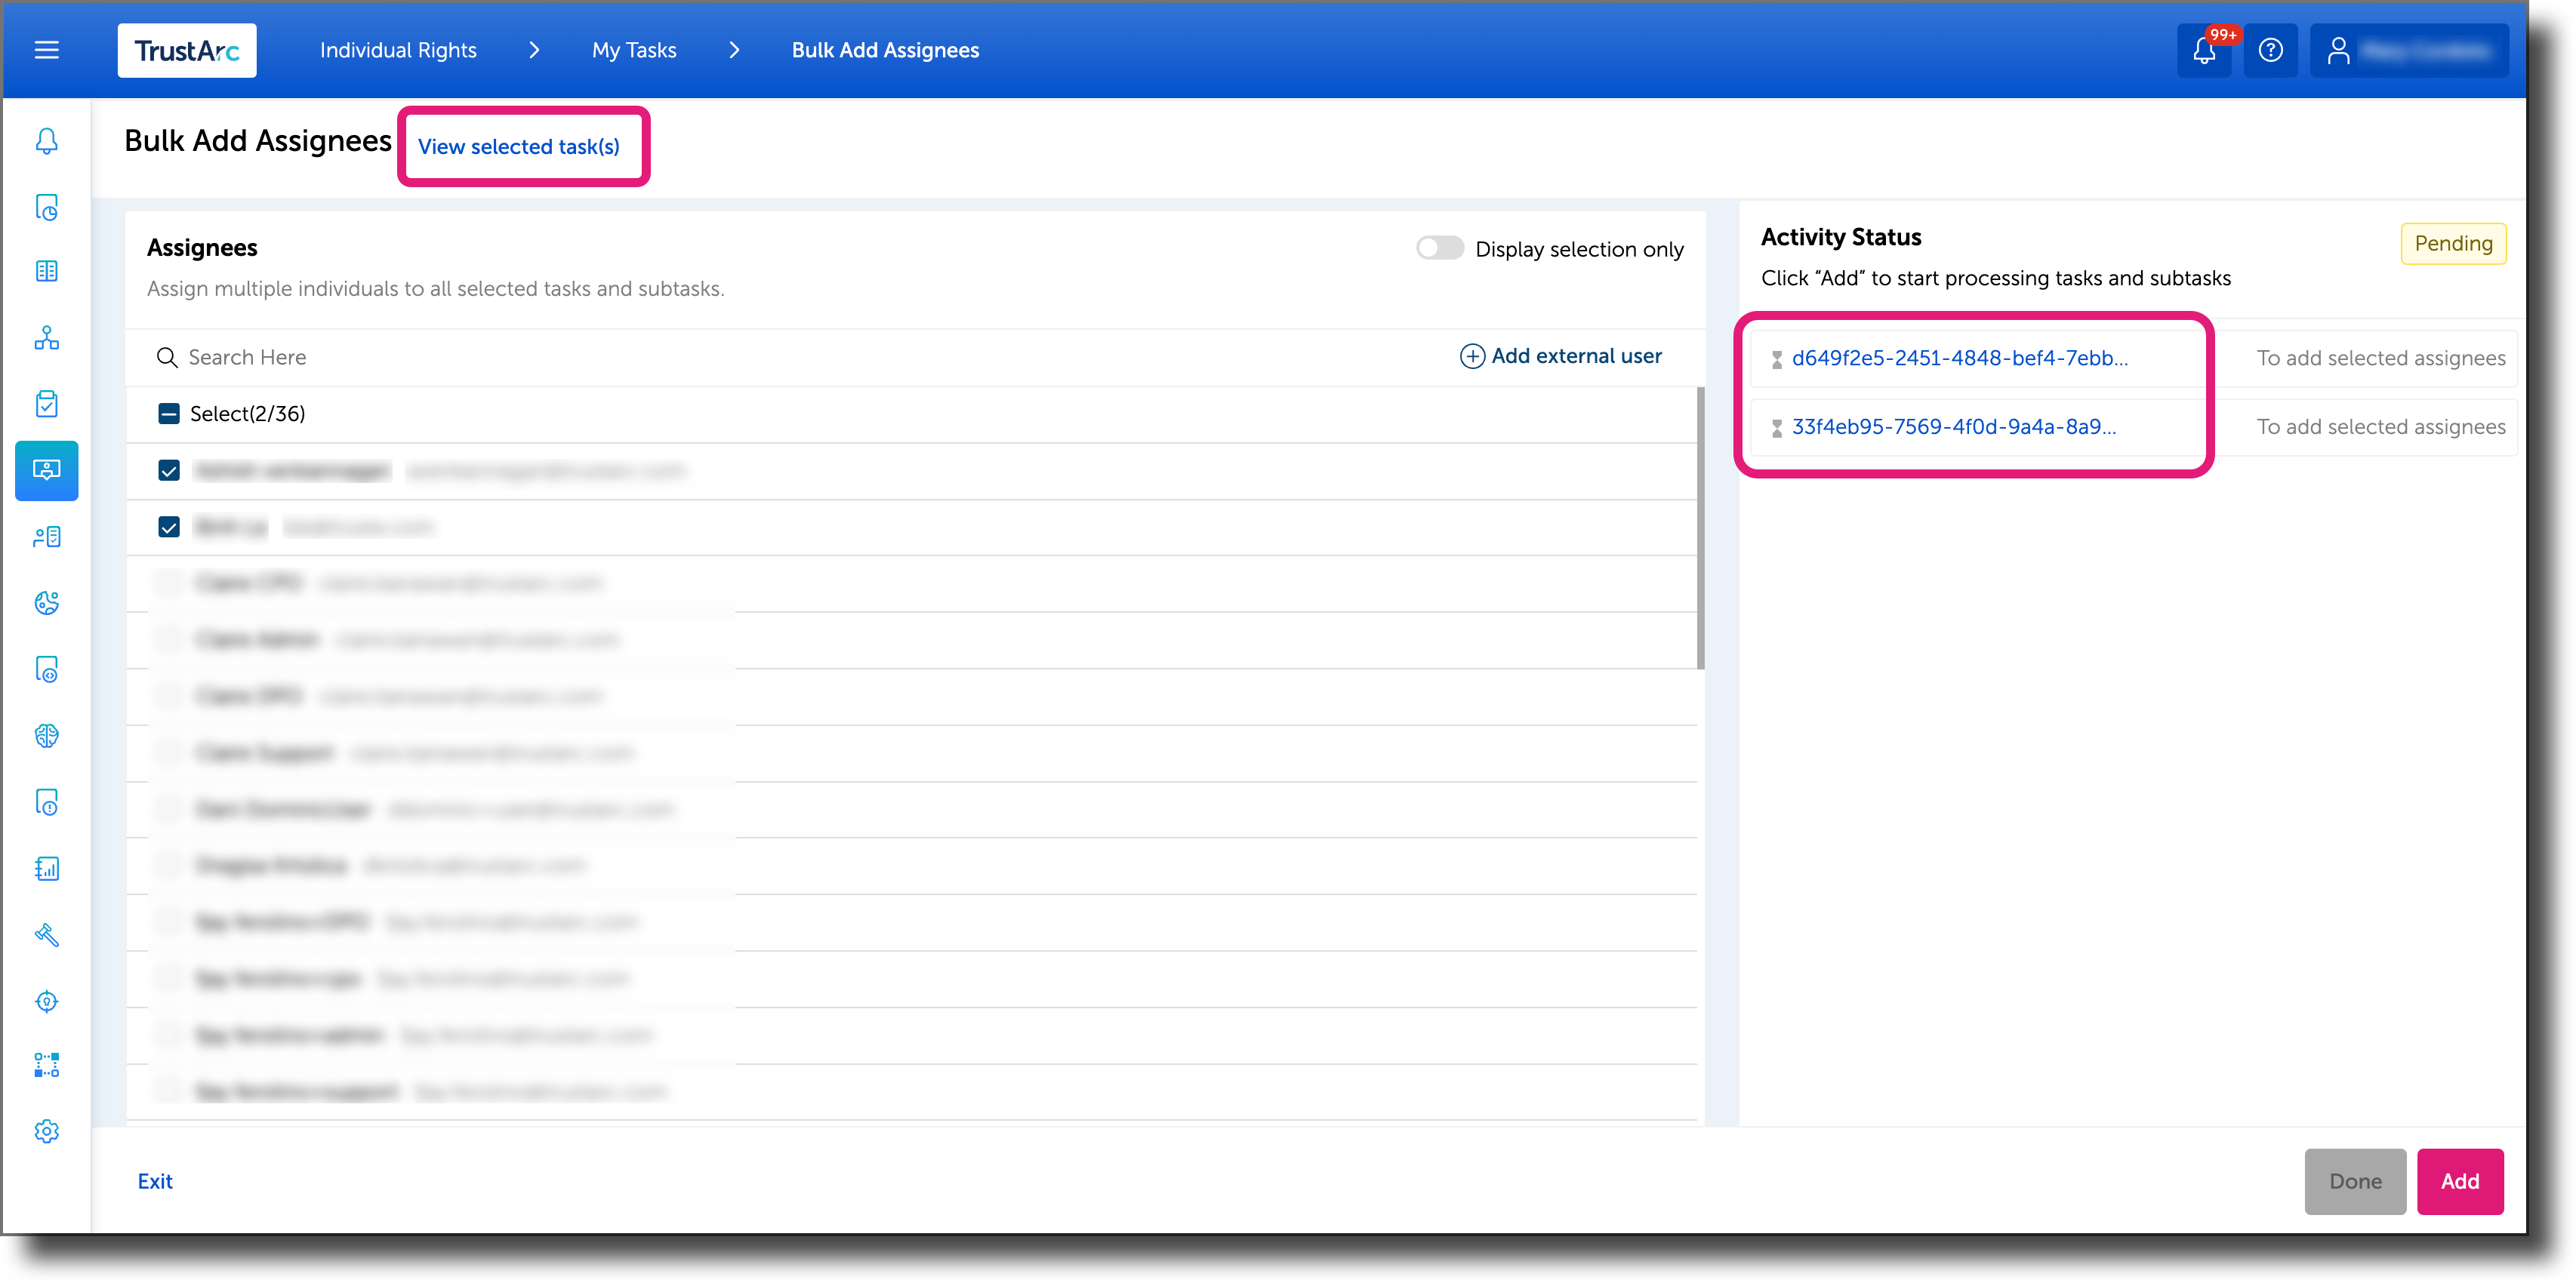Expand the chevron after Individual Rights

click(535, 50)
